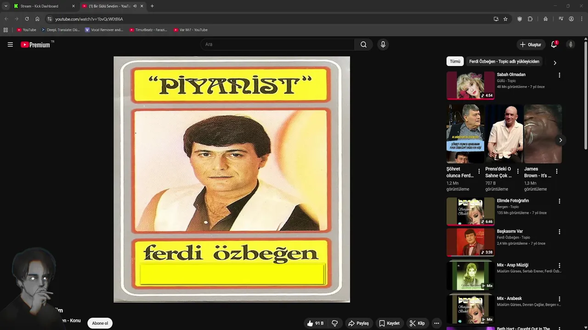Open options for Başkasını Var video
Screen dimensions: 588x330
coord(559,232)
